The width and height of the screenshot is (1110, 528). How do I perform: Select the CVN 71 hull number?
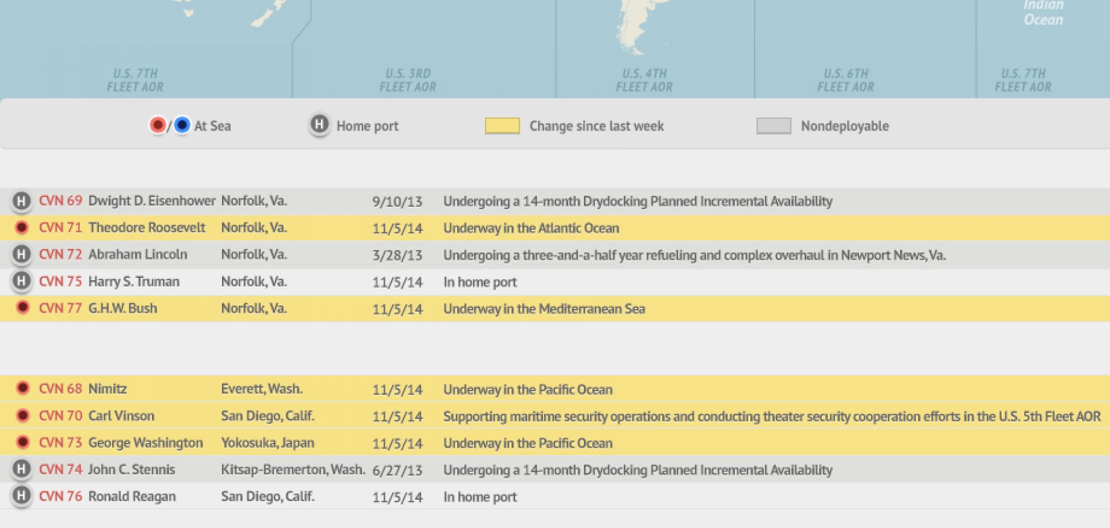[x=61, y=228]
